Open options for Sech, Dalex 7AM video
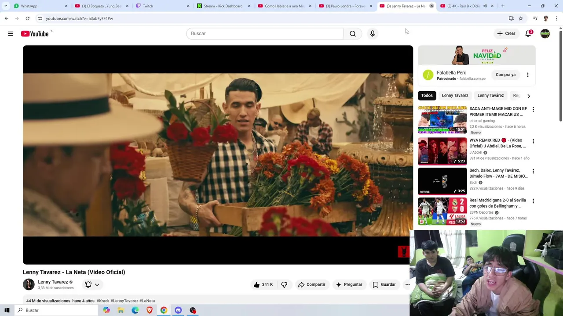The width and height of the screenshot is (563, 316). tap(533, 171)
